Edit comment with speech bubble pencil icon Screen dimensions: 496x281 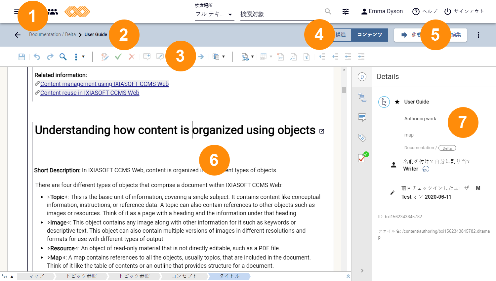click(x=160, y=57)
